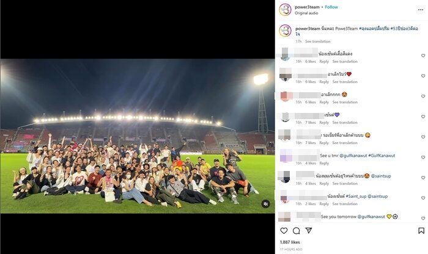This screenshot has width=428, height=254.
Task: Reply to the 'See u tmr' comment
Action: tap(324, 163)
